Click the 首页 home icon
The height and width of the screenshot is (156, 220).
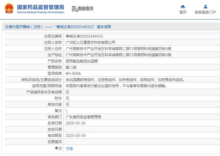183,6
